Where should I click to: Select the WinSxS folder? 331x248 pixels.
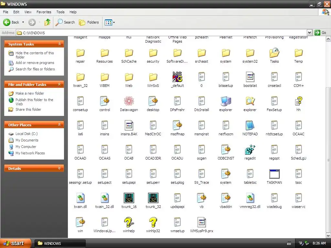[153, 77]
